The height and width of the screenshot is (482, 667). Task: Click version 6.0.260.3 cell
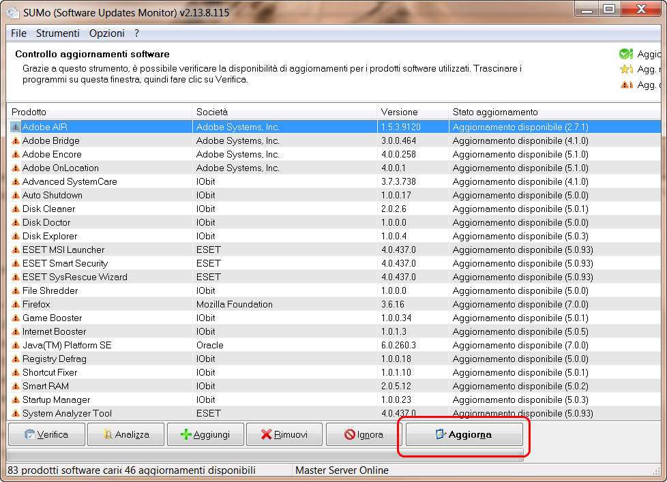[398, 345]
